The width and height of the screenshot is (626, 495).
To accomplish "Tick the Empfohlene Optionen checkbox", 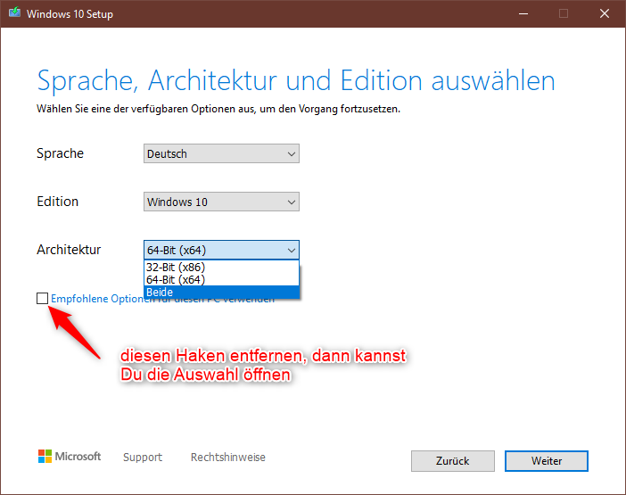I will pos(42,298).
